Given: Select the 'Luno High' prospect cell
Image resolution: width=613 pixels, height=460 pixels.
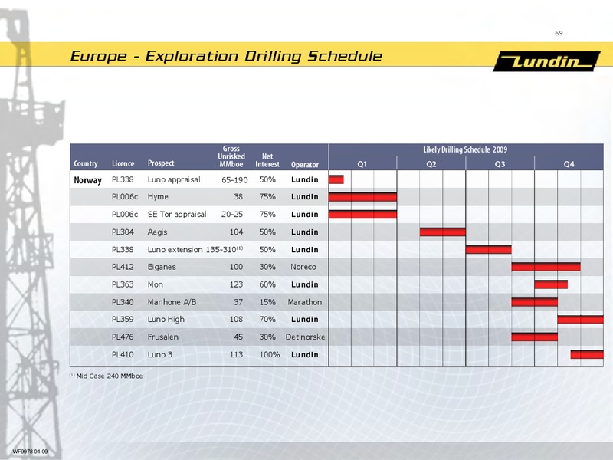Looking at the screenshot, I should [166, 320].
